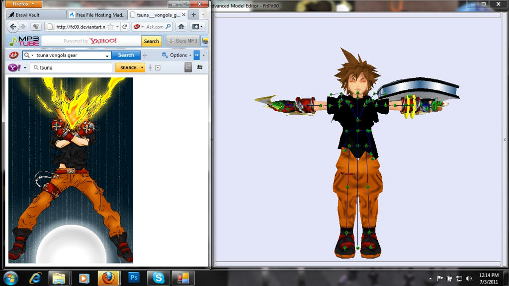
Task: Expand the Ask toolbar Options dropdown
Action: point(189,55)
